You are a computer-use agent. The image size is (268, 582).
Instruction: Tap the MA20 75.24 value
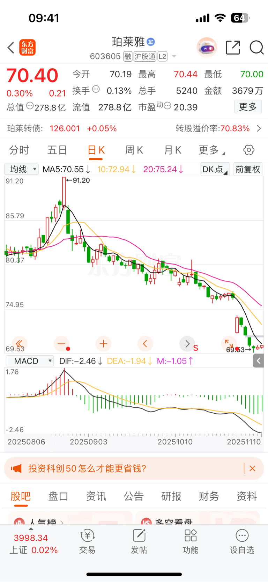pos(163,169)
